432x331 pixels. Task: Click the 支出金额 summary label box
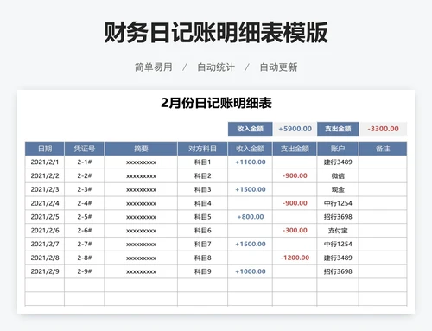(338, 129)
